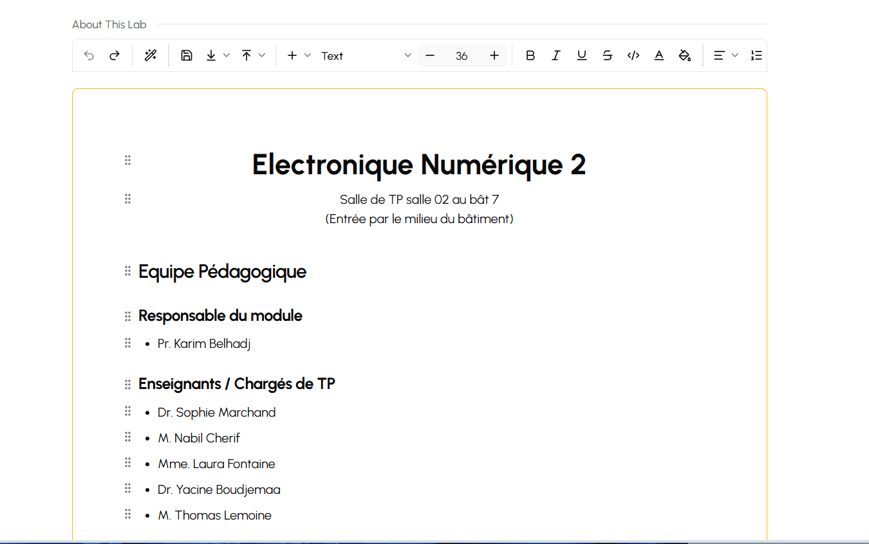Viewport: 869px width, 544px height.
Task: Click the M. Nabil Cherif list item
Action: (x=199, y=438)
